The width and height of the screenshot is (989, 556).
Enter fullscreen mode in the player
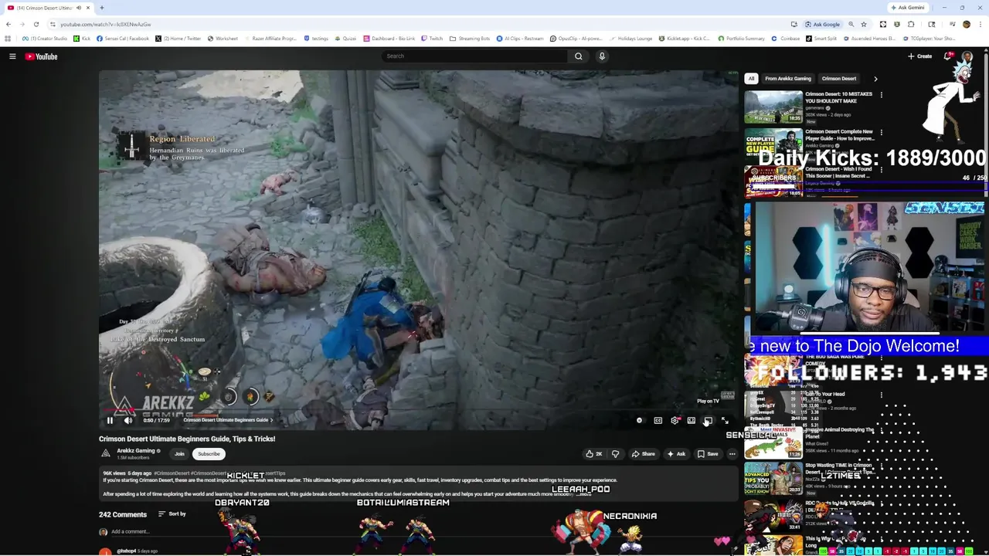tap(725, 420)
